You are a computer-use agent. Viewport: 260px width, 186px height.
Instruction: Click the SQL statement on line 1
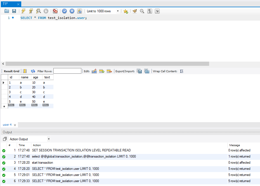pyautogui.click(x=54, y=18)
